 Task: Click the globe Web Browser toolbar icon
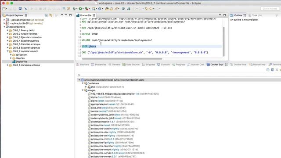123,9
